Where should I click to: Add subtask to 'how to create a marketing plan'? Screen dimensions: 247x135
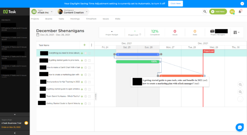[x=82, y=75]
